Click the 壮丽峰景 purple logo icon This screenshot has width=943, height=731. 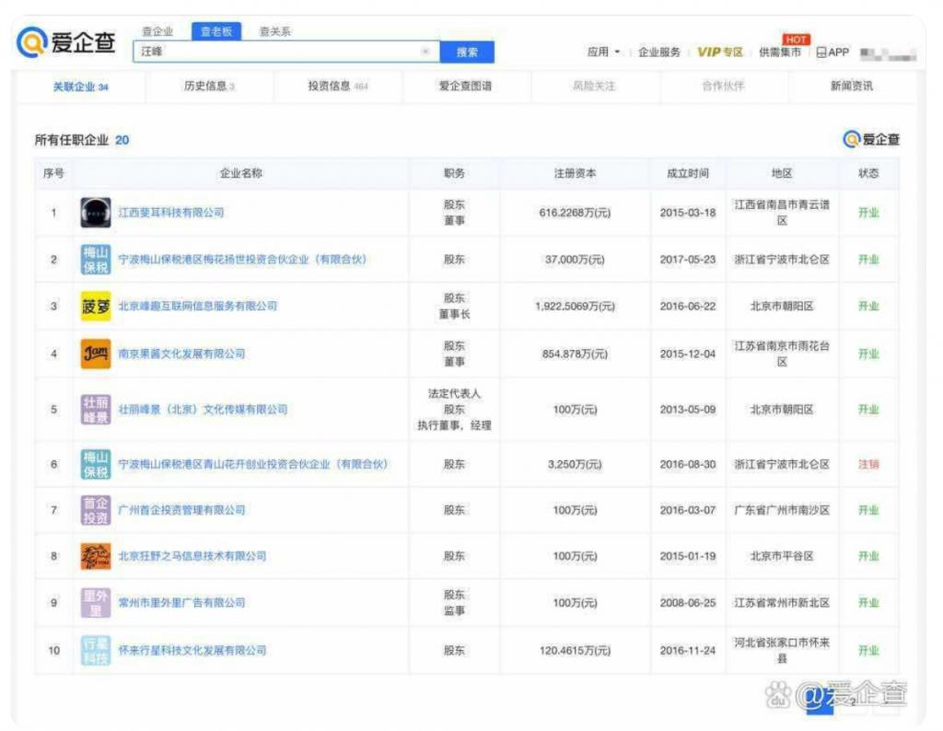click(x=96, y=409)
